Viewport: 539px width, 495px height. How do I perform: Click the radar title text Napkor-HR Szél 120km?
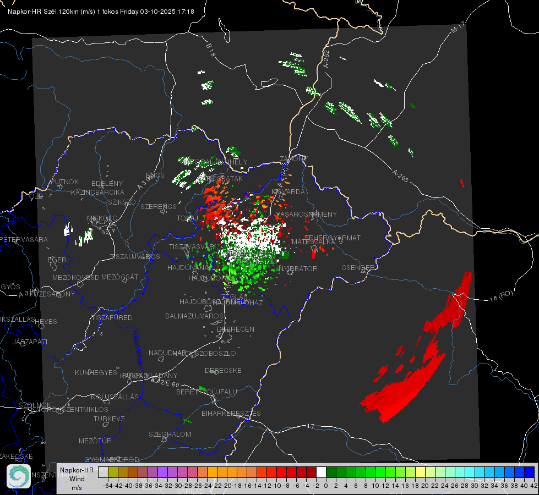point(43,12)
